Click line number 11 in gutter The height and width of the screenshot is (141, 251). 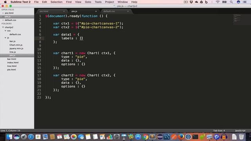(x=39, y=53)
